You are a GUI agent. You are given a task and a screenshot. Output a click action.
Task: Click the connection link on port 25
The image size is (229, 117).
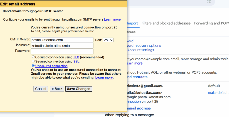pos(134,102)
